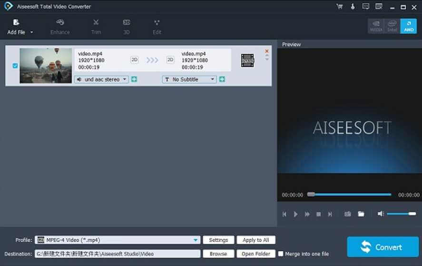
Task: Browse for destination folder
Action: point(218,254)
